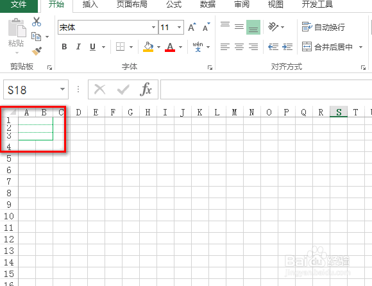Align text left
The height and width of the screenshot is (286, 372).
pyautogui.click(x=225, y=47)
